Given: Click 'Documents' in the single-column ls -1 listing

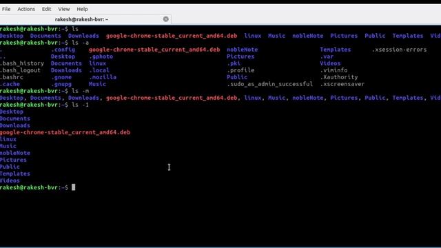Looking at the screenshot, I should click(15, 118).
